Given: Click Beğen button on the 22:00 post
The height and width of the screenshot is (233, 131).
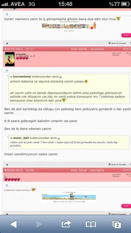Looking at the screenshot, I should click(x=126, y=206).
